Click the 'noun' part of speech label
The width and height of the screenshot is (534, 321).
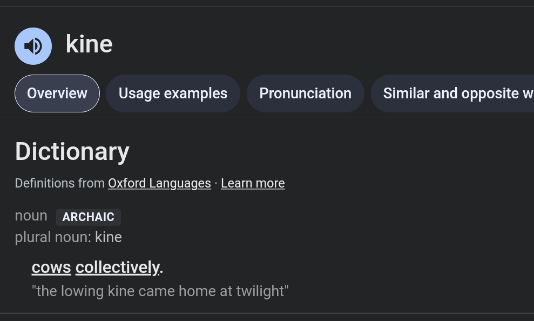pos(31,216)
